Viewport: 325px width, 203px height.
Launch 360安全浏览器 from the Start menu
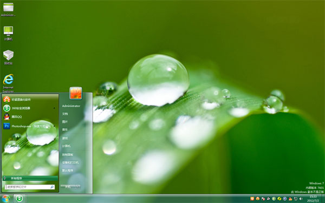tap(30, 108)
